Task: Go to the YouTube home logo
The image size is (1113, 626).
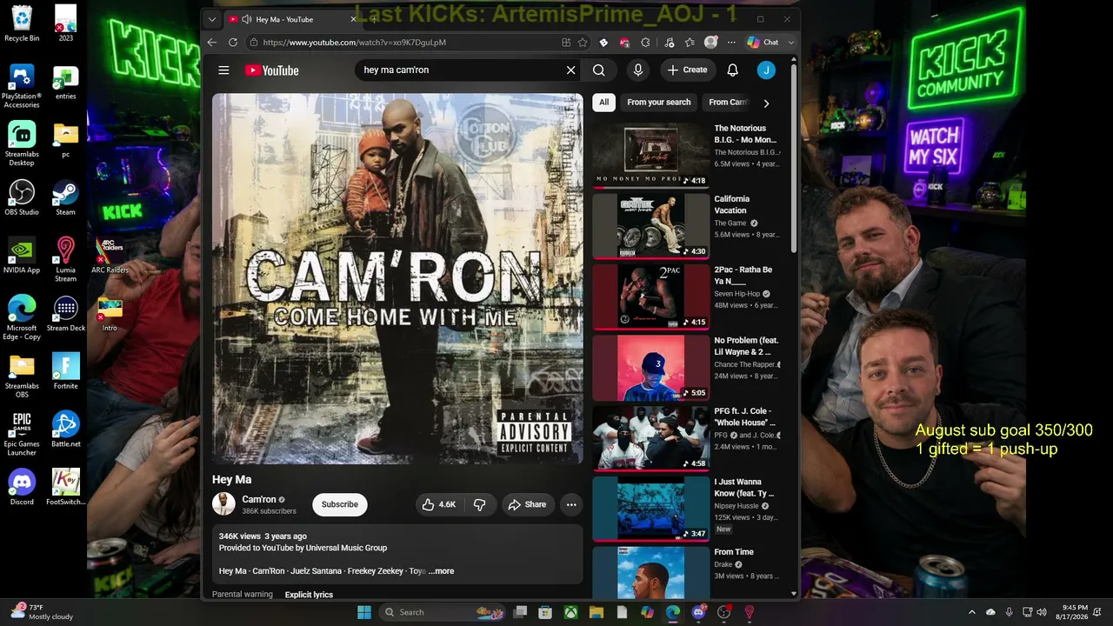Action: 271,70
